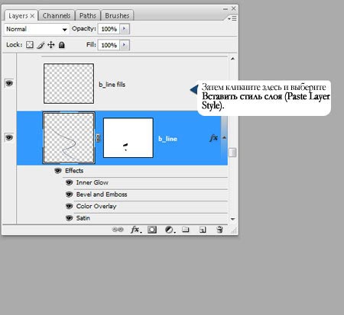Close the Layers tab with its X
Image resolution: width=344 pixels, height=315 pixels.
point(32,16)
